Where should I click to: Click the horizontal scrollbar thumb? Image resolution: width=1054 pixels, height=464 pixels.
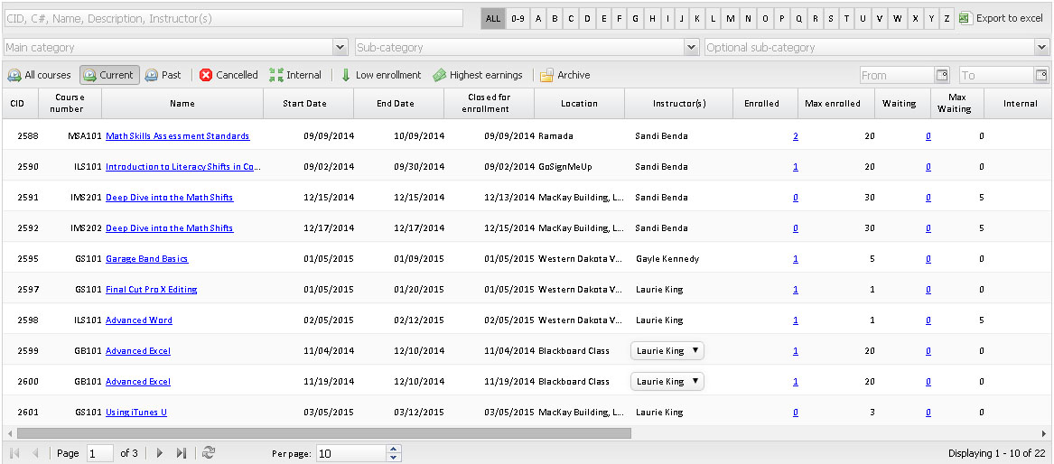pos(324,434)
